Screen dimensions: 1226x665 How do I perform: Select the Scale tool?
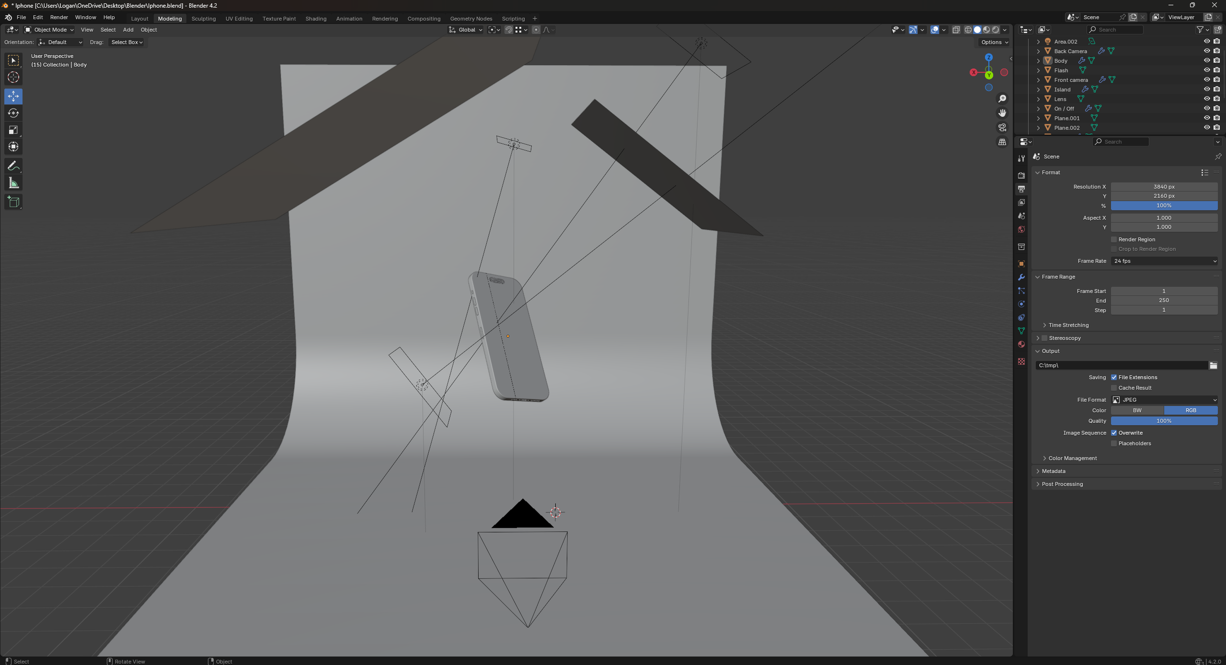coord(13,130)
